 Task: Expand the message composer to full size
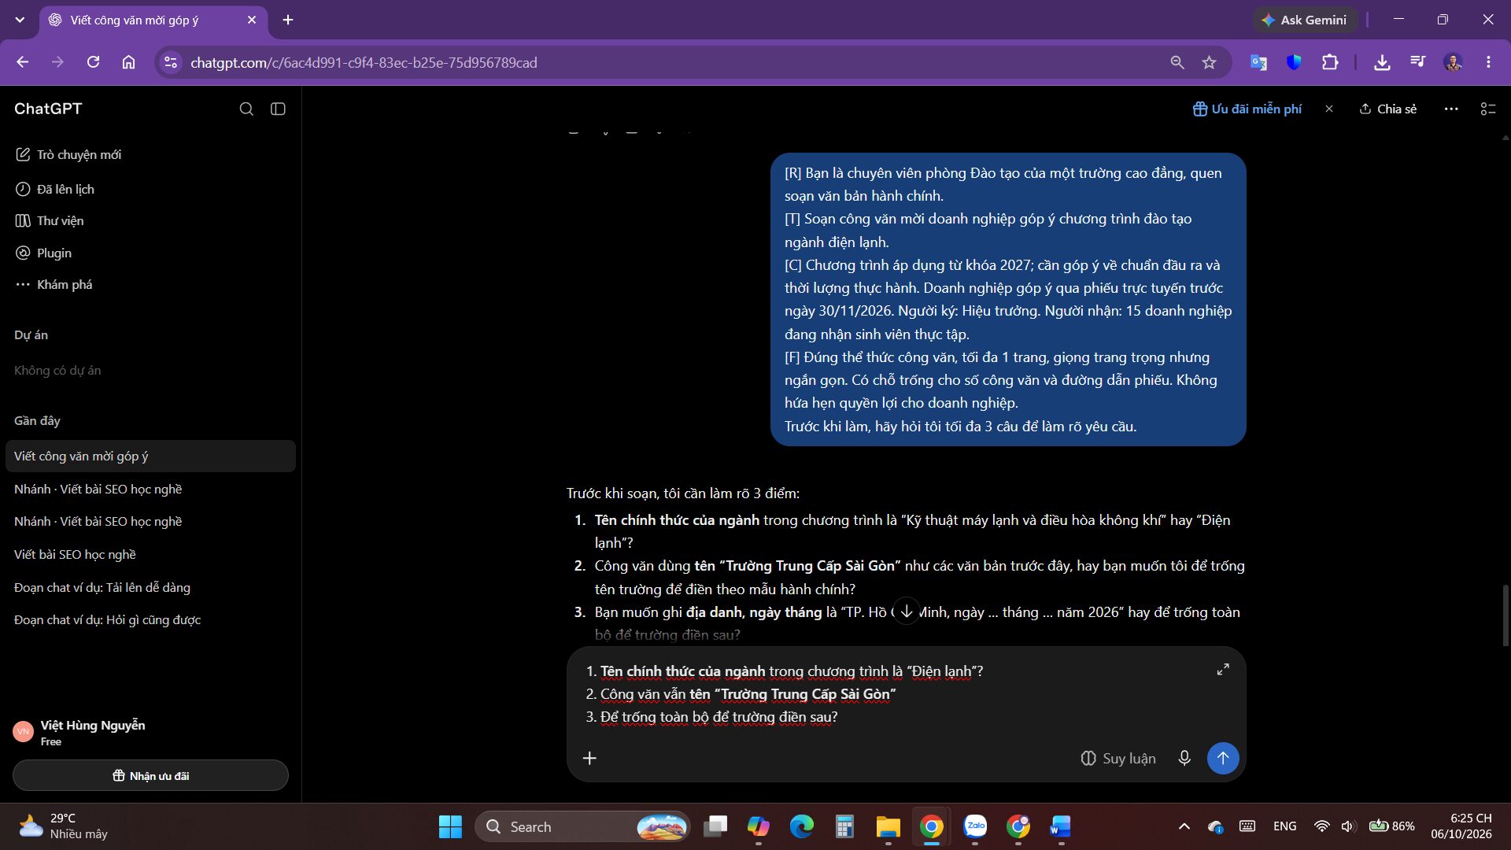pos(1223,669)
